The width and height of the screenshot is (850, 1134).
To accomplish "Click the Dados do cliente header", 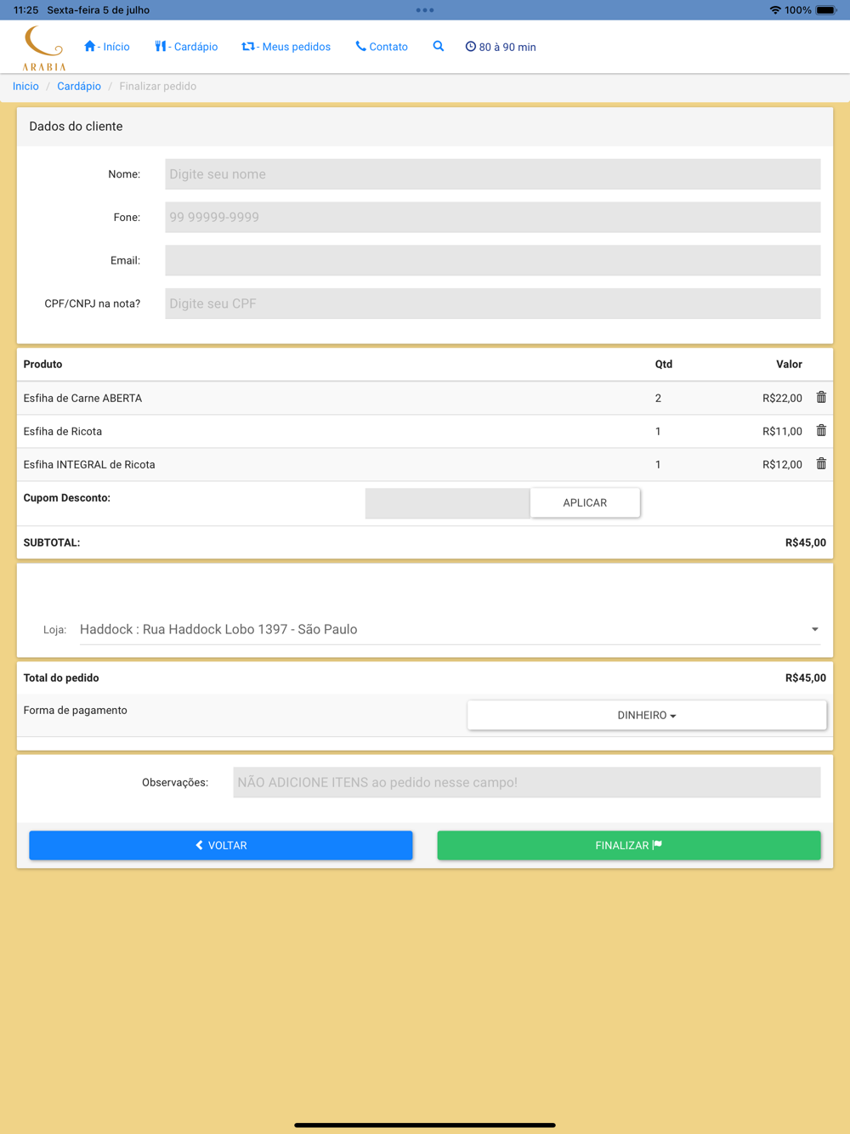I will [x=76, y=126].
